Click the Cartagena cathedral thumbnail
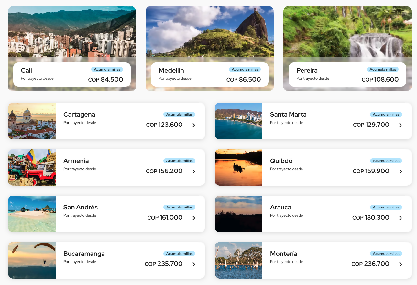 pos(32,121)
